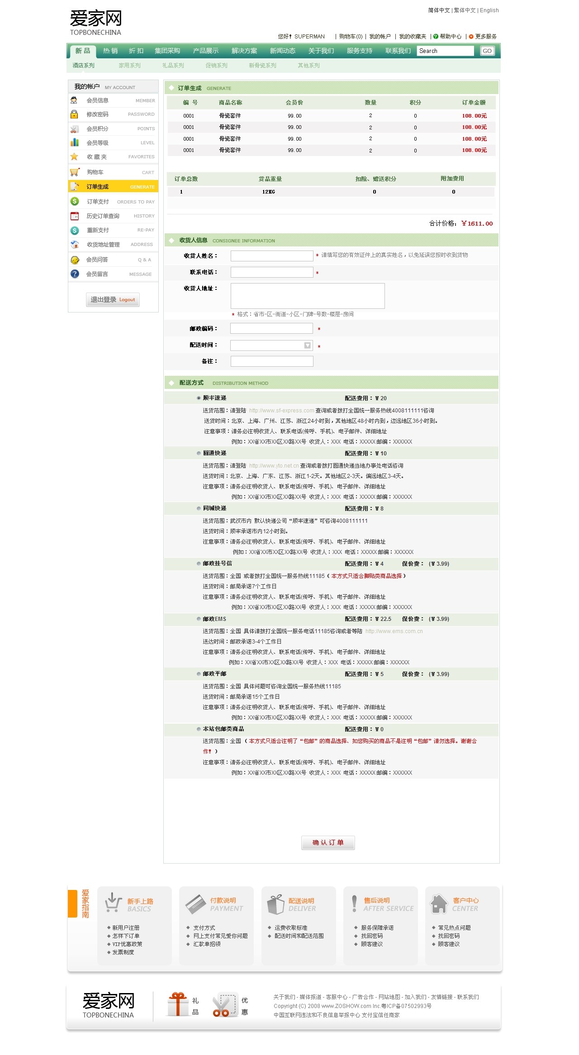This screenshot has height=1055, width=579.
Task: Click the 会员等级 bar chart icon
Action: tap(75, 142)
